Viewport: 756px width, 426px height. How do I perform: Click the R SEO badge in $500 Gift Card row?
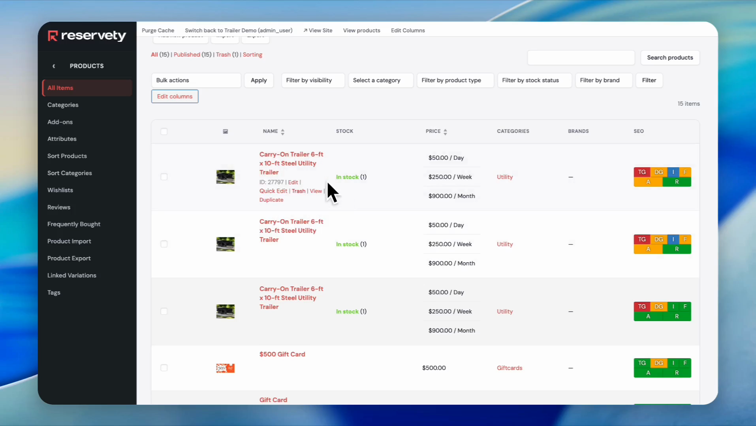pyautogui.click(x=677, y=373)
